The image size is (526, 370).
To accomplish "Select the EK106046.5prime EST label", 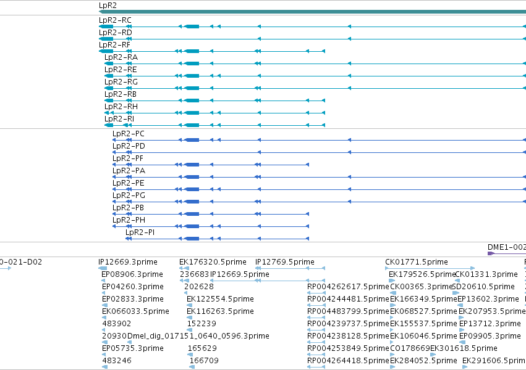I will click(x=423, y=337).
